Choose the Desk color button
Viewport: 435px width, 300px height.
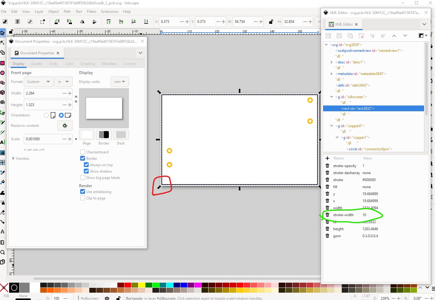click(x=121, y=134)
